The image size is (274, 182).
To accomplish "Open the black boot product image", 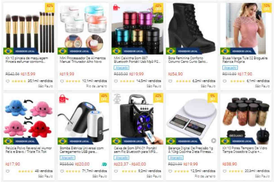I will click(x=192, y=28).
